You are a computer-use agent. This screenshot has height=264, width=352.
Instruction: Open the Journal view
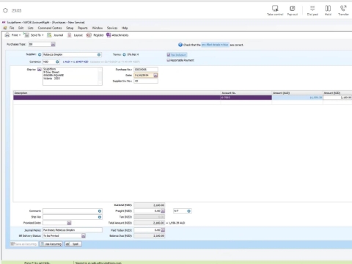(55, 35)
